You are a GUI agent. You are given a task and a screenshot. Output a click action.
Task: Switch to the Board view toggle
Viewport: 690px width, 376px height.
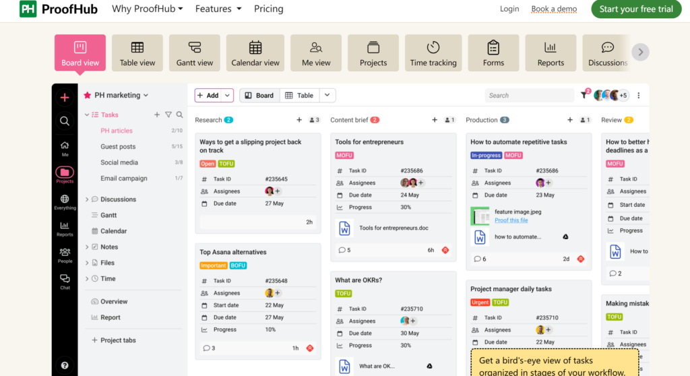(259, 96)
